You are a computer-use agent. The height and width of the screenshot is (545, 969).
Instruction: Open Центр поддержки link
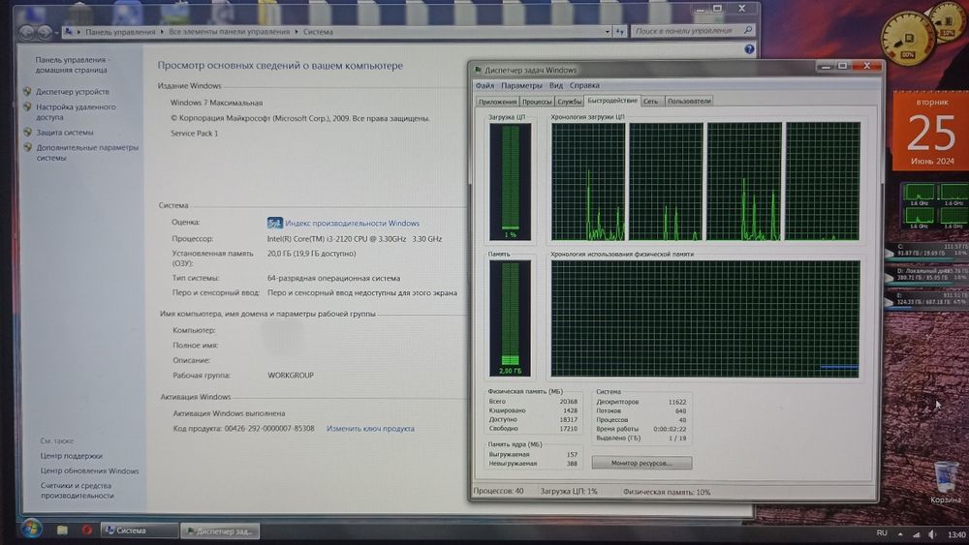click(x=71, y=456)
